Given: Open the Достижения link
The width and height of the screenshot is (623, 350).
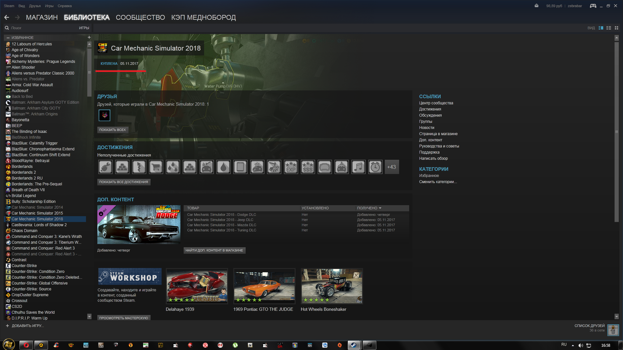Looking at the screenshot, I should point(430,109).
